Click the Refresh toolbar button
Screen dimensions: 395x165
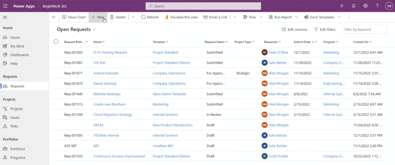150,17
